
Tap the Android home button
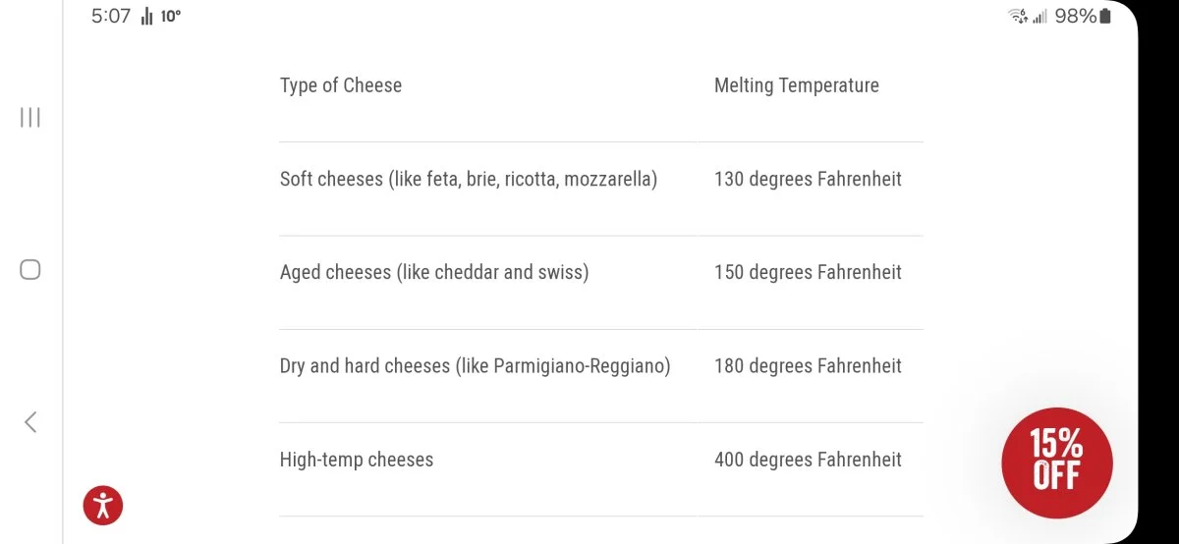(x=30, y=269)
